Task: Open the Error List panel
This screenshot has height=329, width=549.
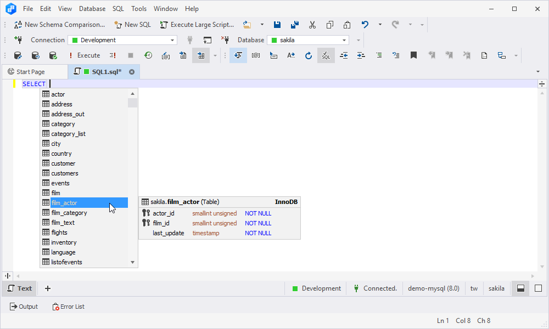Action: 68,307
